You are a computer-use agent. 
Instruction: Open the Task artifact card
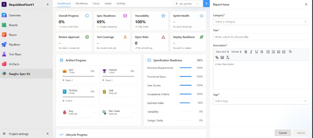pos(118,95)
